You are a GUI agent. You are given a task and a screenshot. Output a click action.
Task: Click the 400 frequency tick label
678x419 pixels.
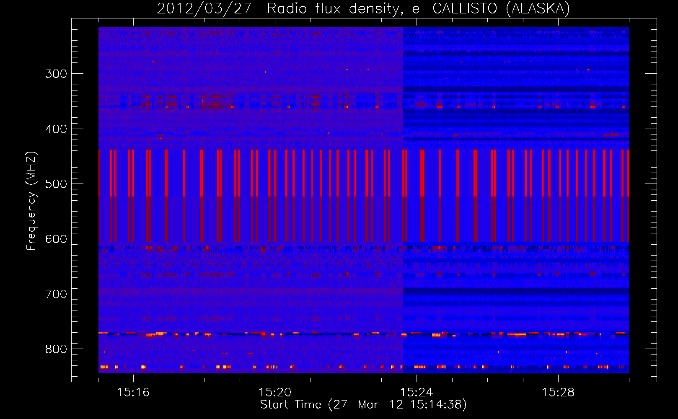pyautogui.click(x=56, y=129)
